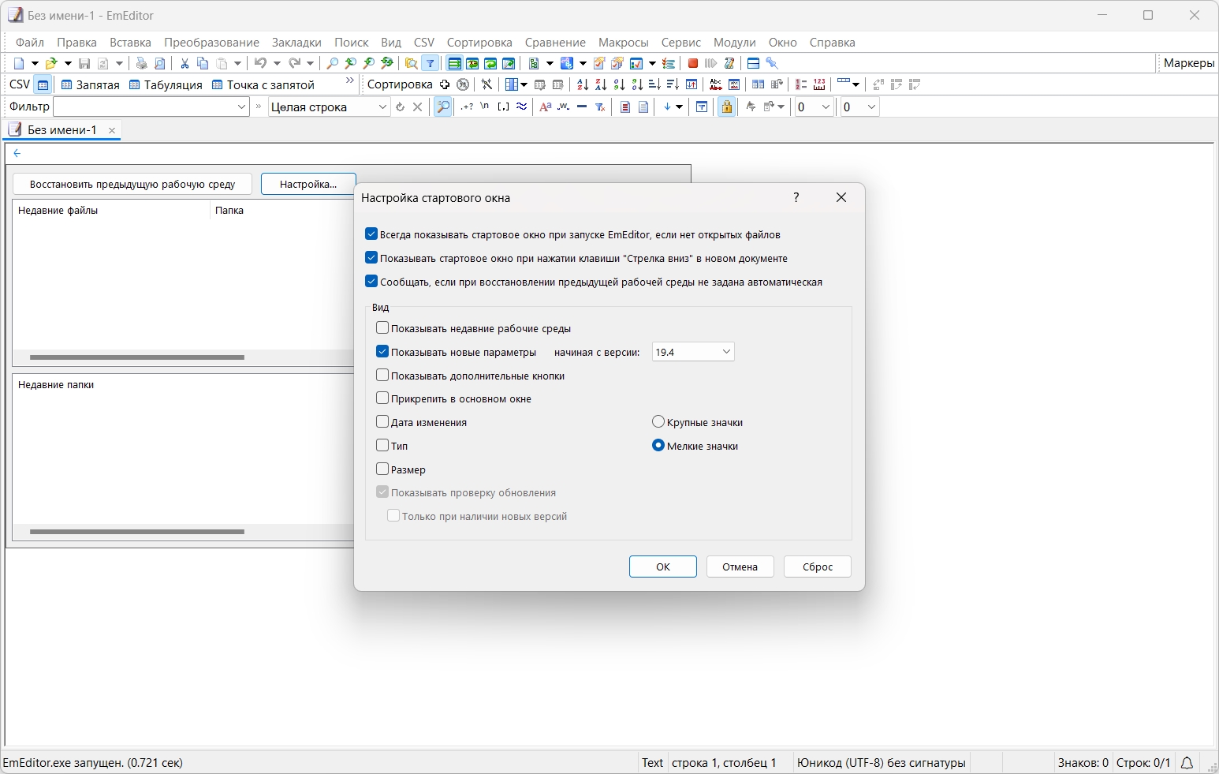The width and height of the screenshot is (1219, 774).
Task: Click the Find in Files icon
Action: (411, 63)
